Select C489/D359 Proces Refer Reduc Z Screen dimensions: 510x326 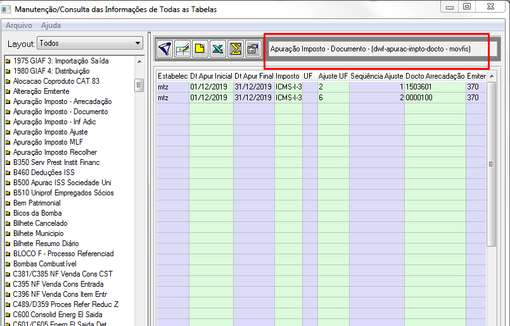(66, 304)
